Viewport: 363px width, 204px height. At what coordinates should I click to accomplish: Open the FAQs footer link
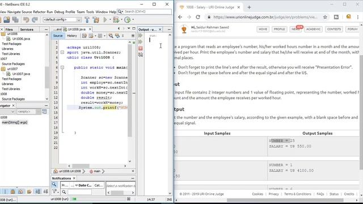point(320,194)
